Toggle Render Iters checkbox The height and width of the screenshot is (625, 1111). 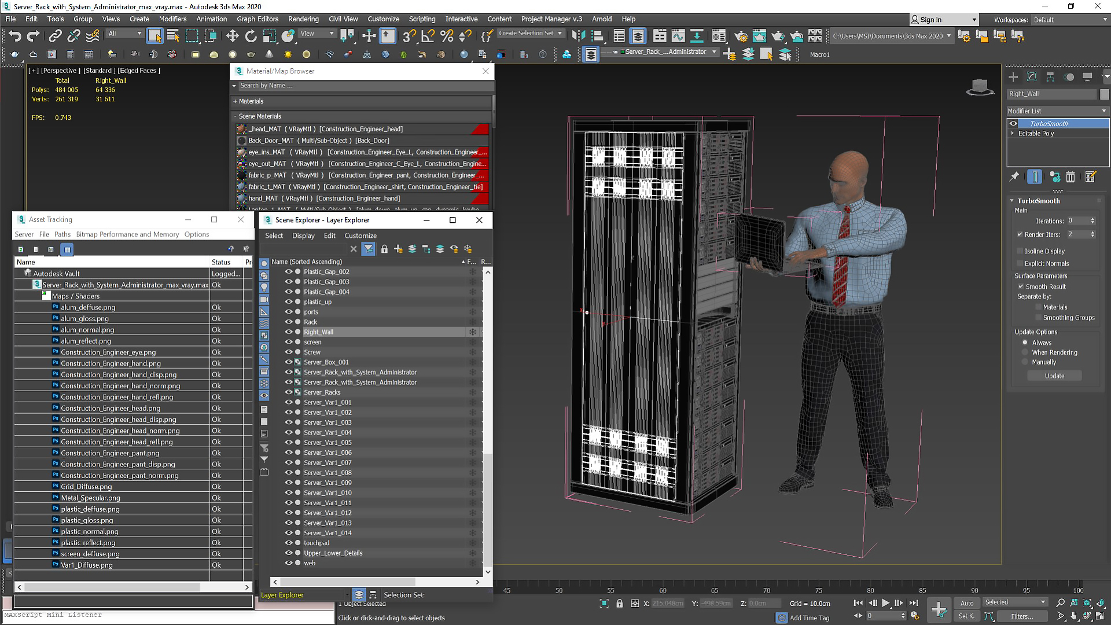click(1020, 234)
